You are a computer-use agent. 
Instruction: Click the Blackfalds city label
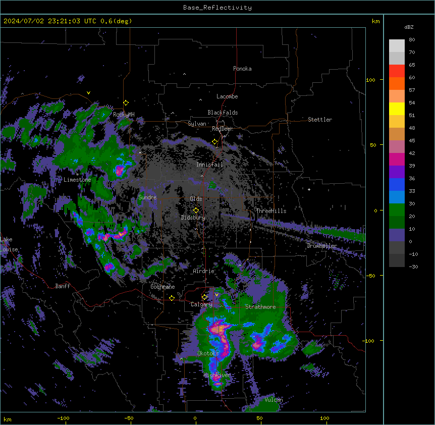pos(223,113)
